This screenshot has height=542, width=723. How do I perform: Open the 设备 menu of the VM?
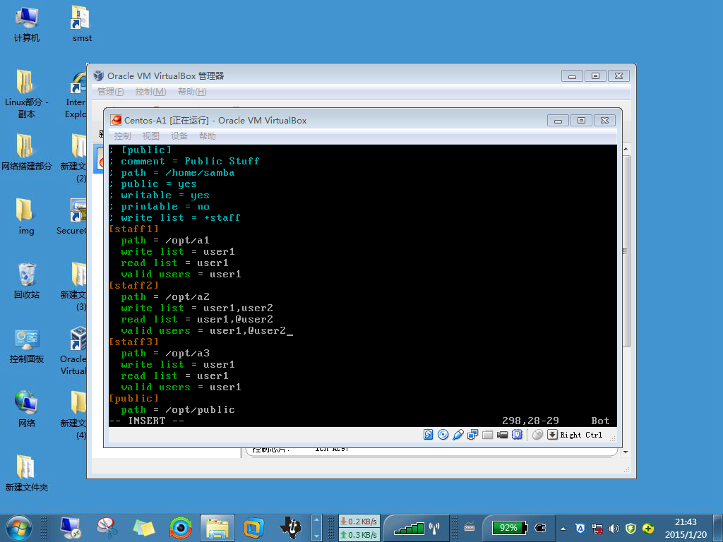click(x=179, y=136)
